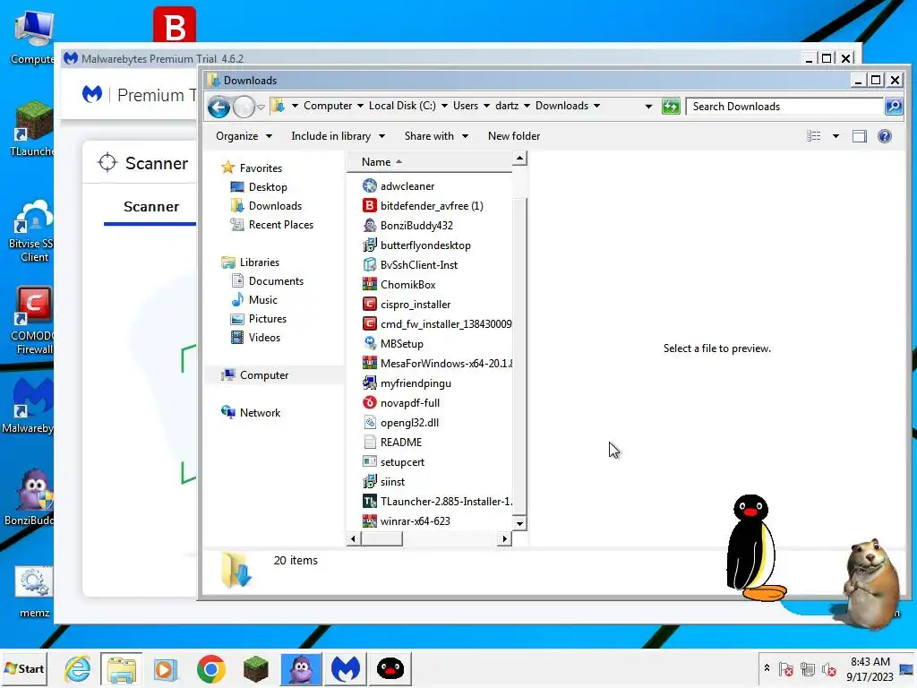Click Bitvise SSH Client desktop icon
Viewport: 917px width, 688px height.
(x=33, y=232)
